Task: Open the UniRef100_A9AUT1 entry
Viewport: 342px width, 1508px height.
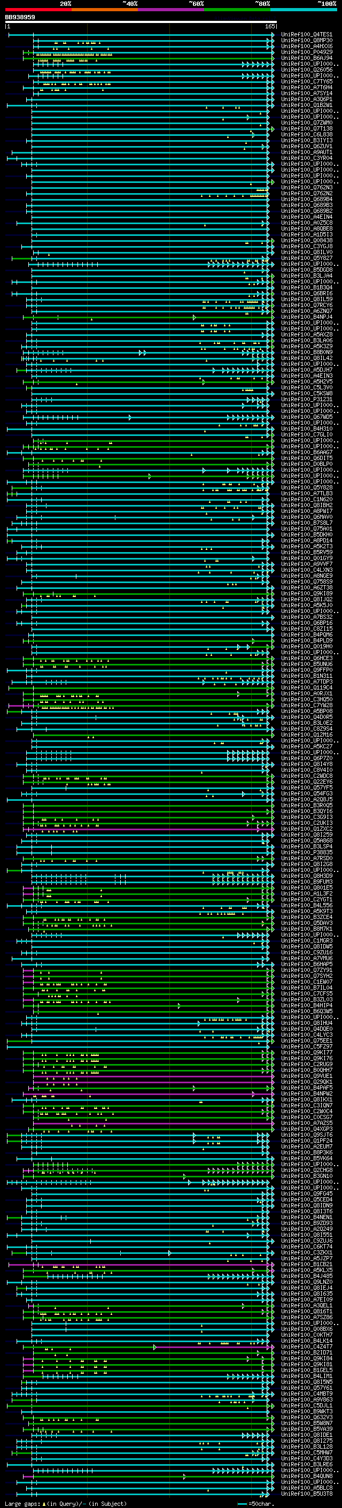Action: click(x=306, y=152)
